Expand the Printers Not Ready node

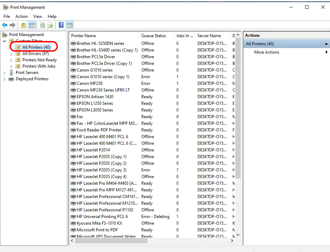tap(11, 60)
